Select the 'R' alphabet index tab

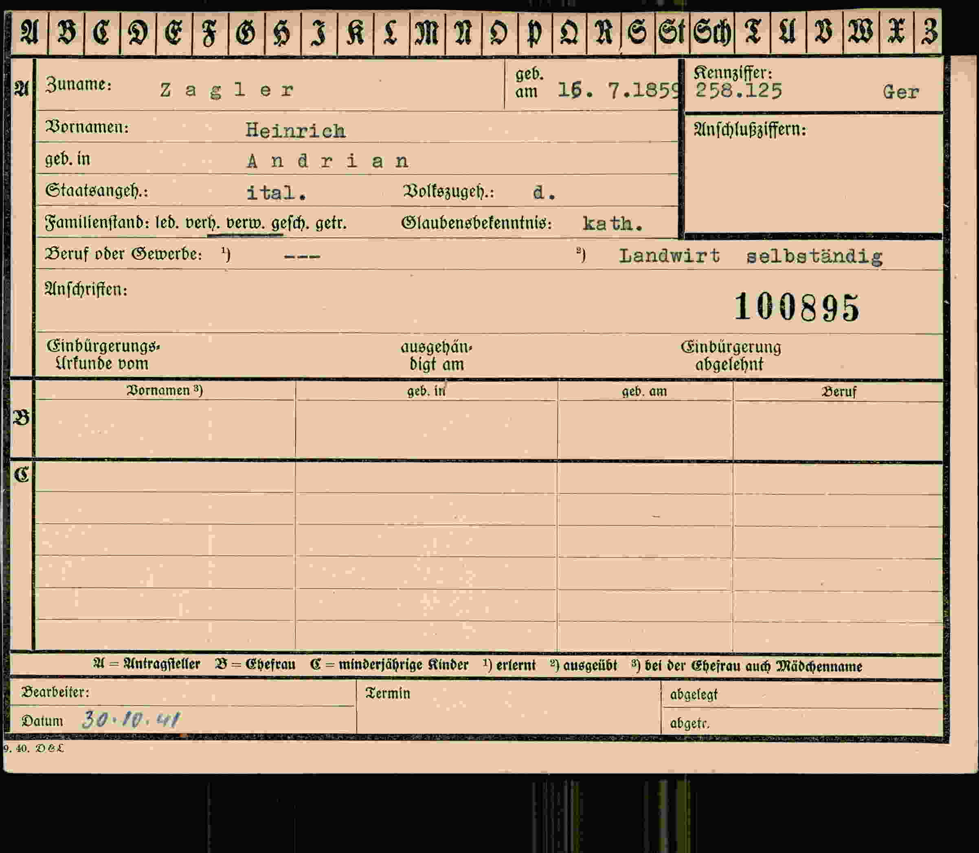click(604, 33)
